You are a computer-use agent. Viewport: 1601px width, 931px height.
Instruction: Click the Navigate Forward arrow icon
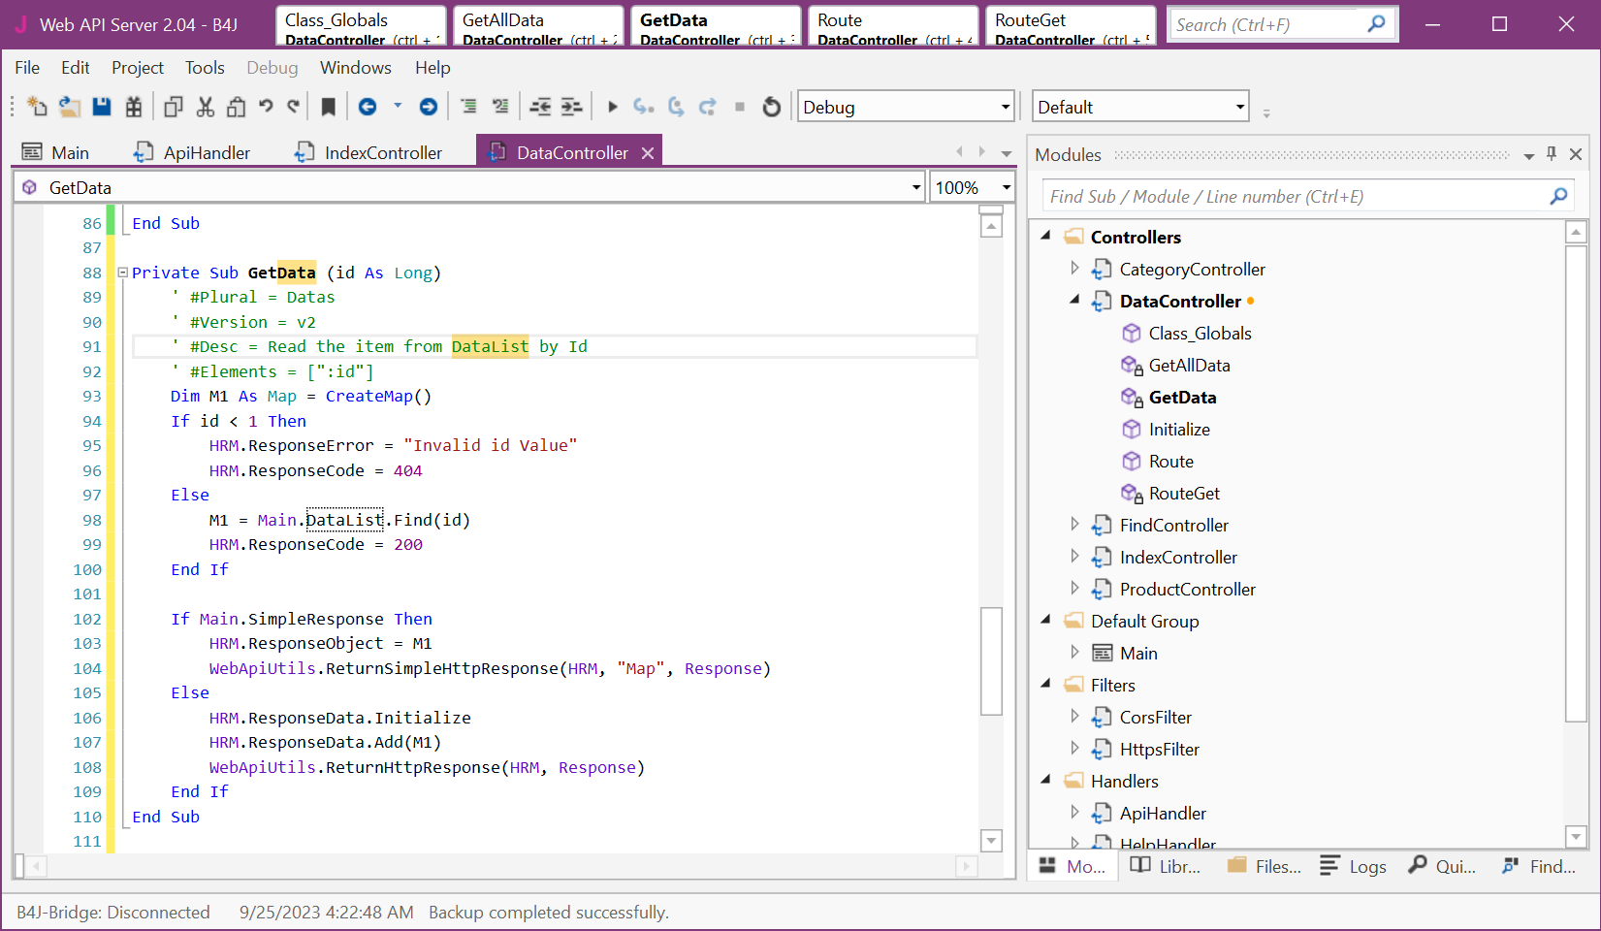(x=428, y=107)
